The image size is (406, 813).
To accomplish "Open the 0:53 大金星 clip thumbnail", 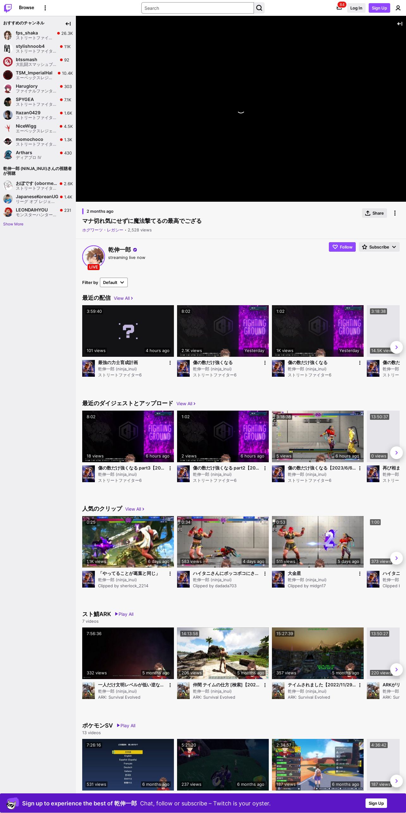I will click(318, 542).
